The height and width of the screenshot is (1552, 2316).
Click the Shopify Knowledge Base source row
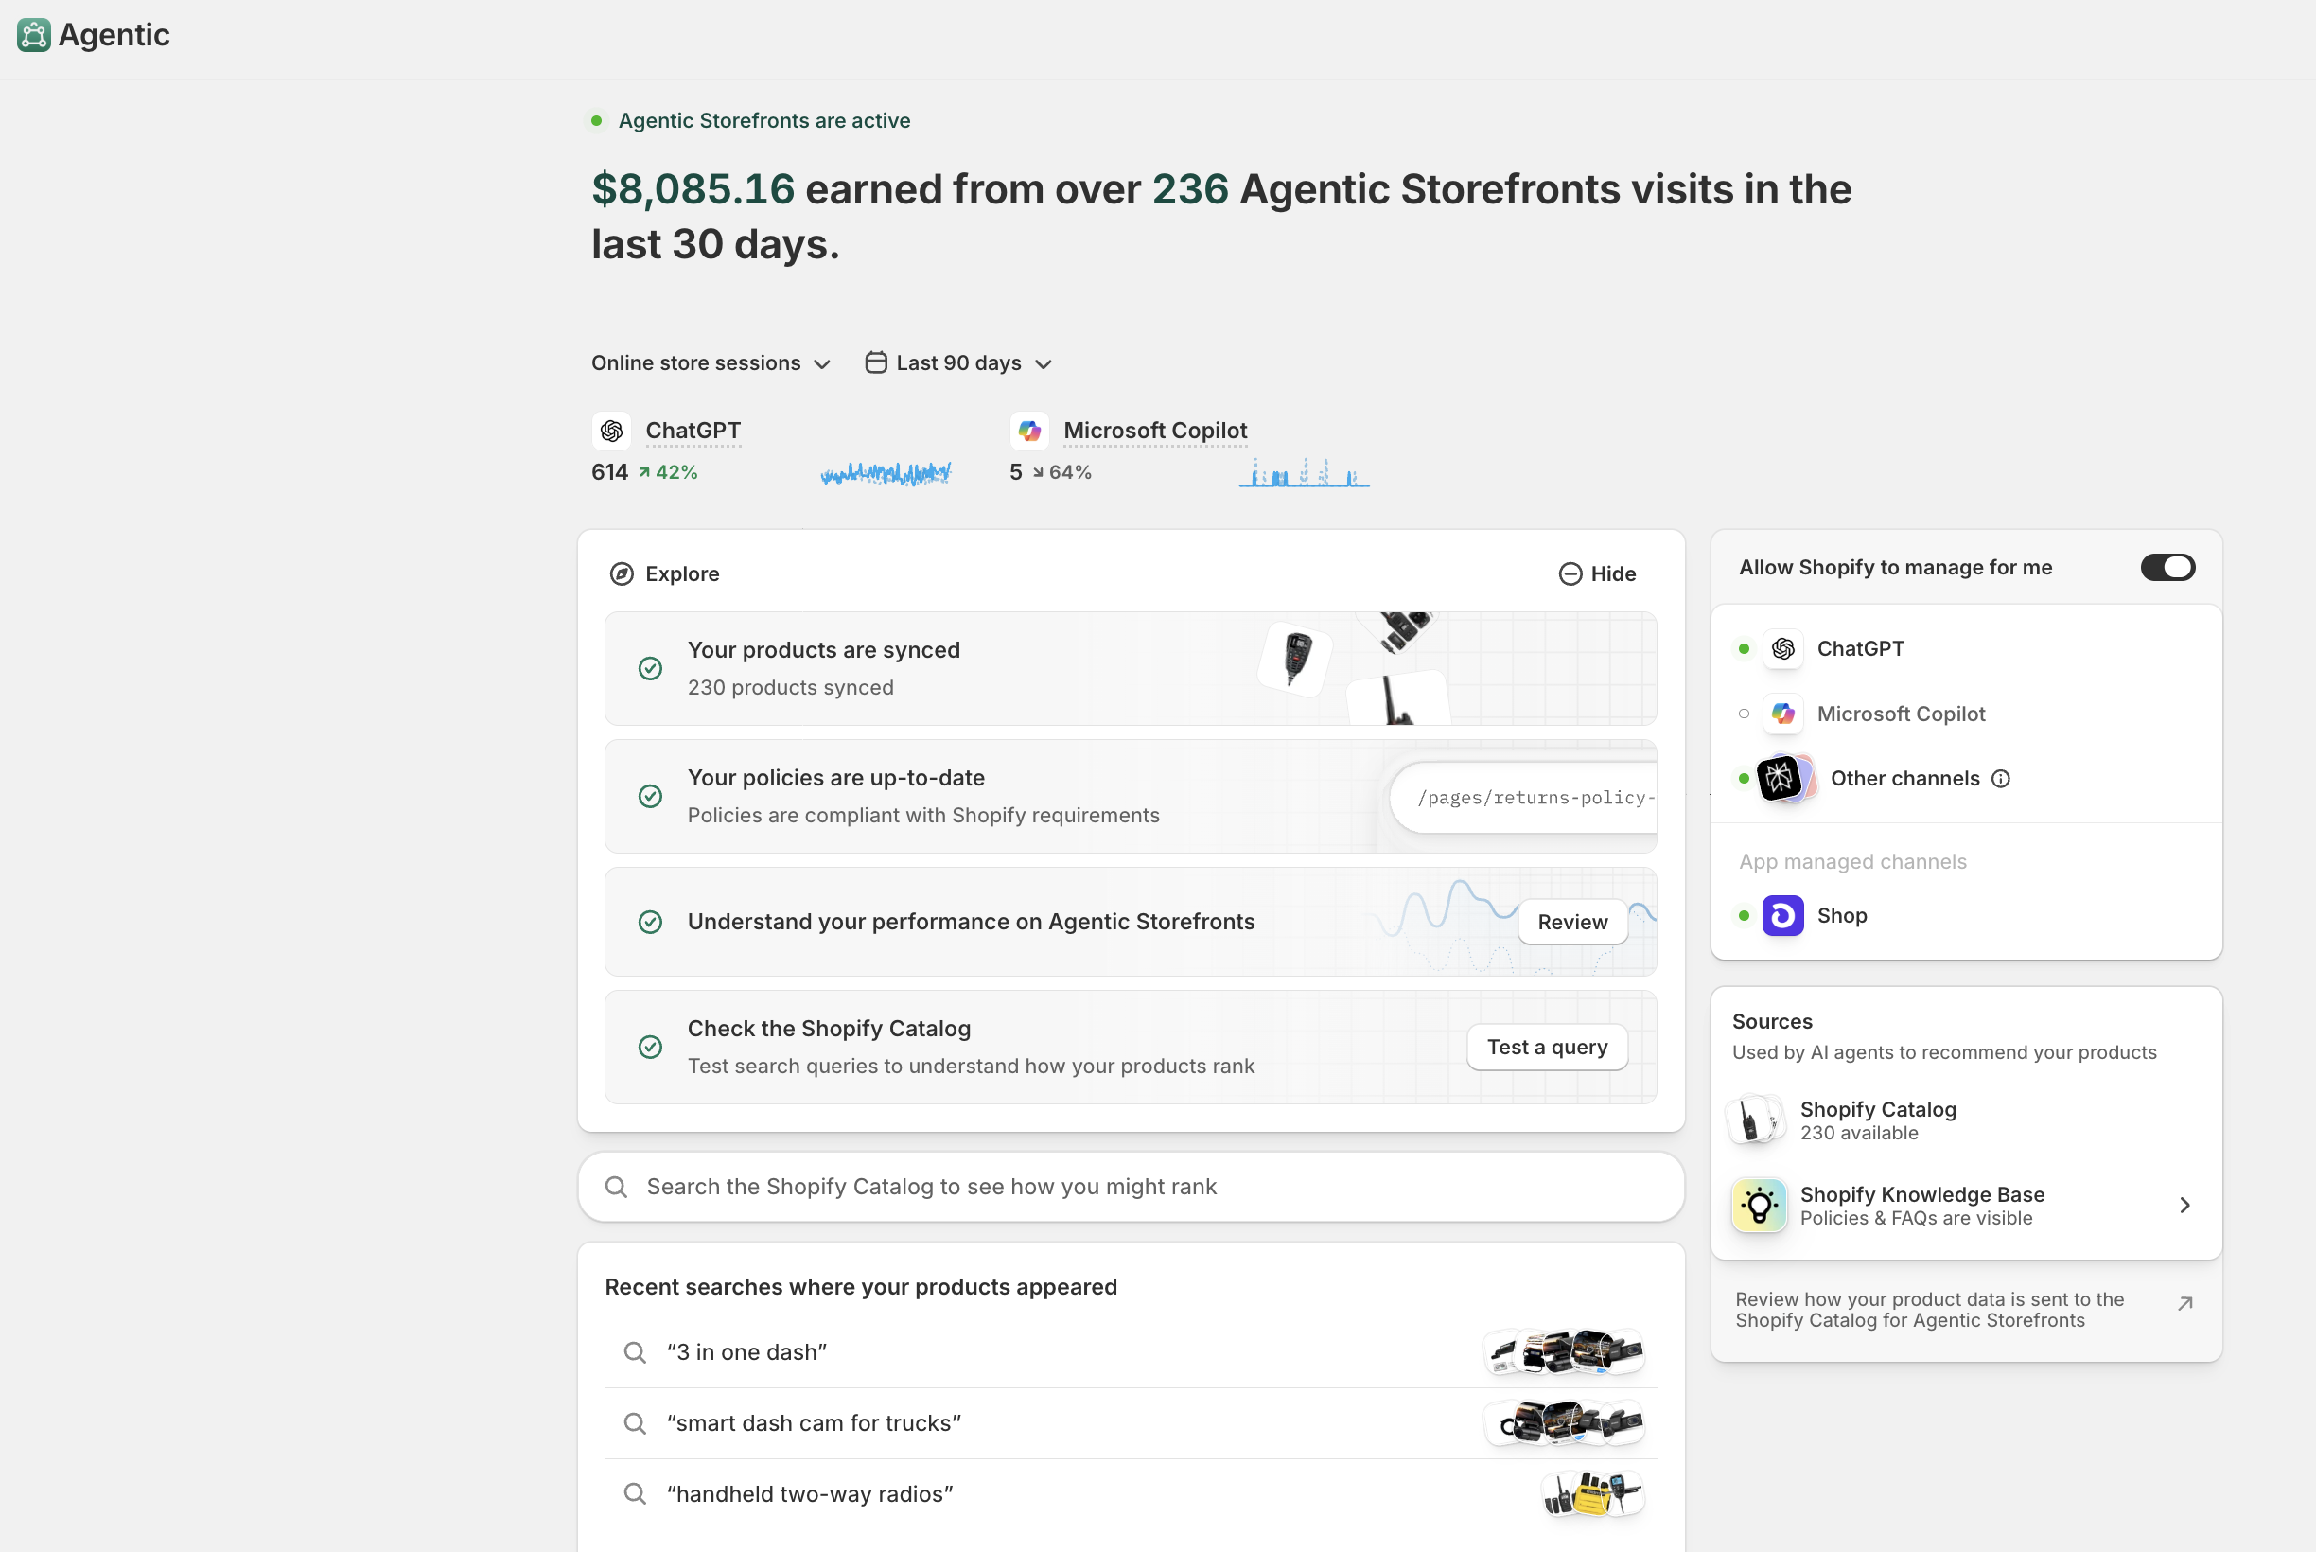coord(1966,1206)
